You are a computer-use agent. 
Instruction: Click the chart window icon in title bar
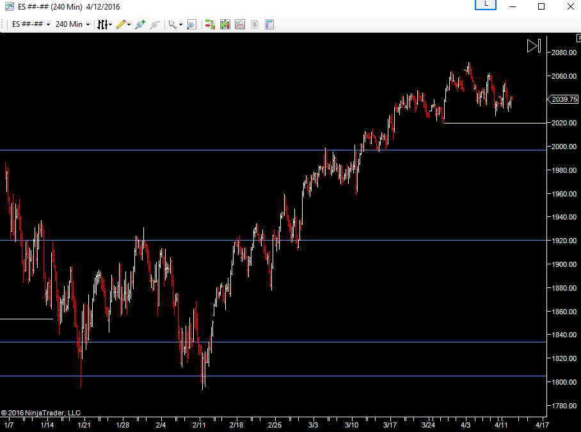(9, 6)
